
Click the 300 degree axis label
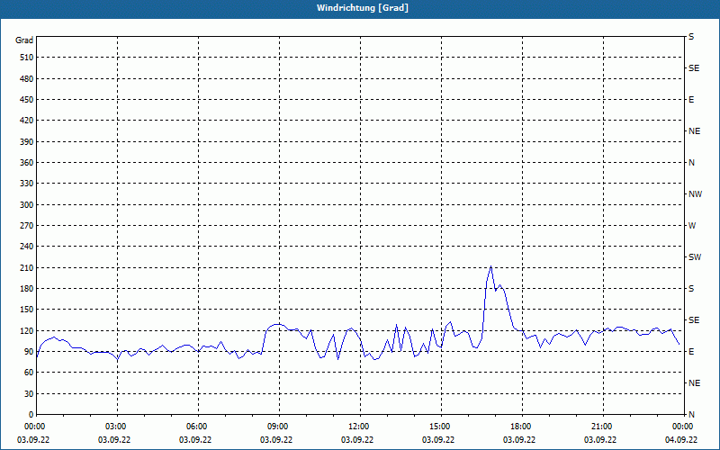coord(26,205)
